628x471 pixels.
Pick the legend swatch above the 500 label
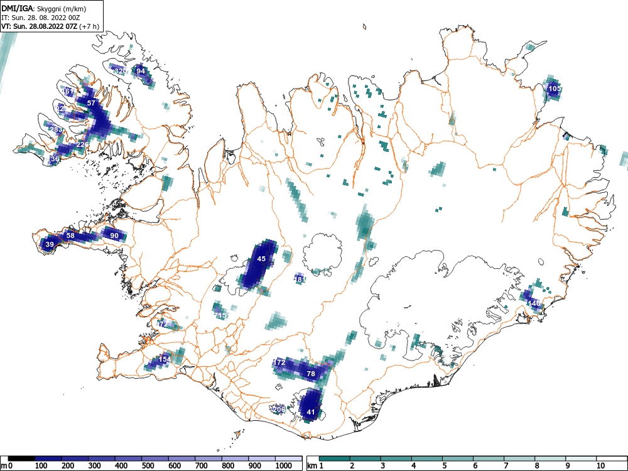point(155,458)
